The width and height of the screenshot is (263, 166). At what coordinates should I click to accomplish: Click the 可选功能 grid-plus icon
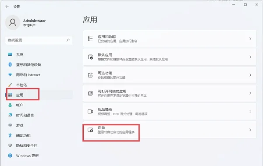click(90, 75)
